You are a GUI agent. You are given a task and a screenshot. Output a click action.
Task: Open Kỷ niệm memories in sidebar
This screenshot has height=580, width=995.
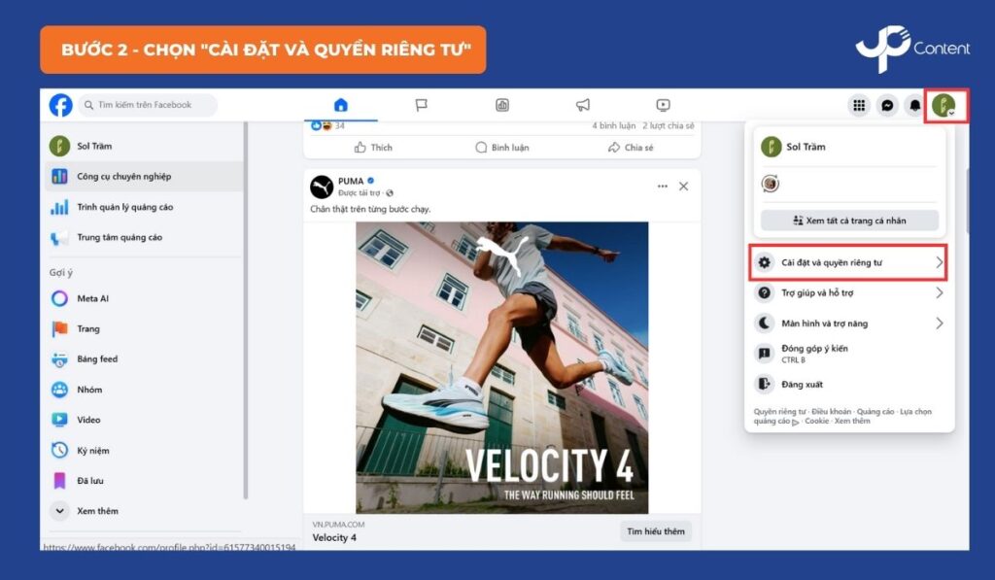(x=92, y=451)
